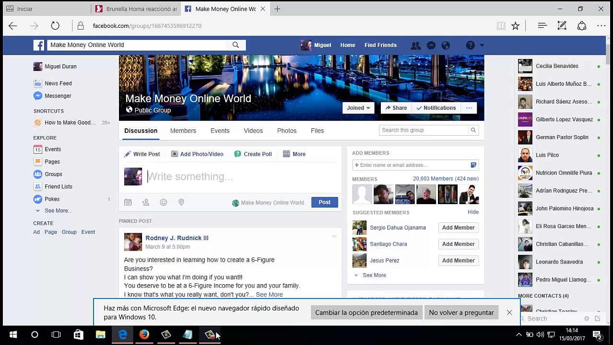Open the Messages icon in top bar
613x345 pixels.
[x=431, y=46]
